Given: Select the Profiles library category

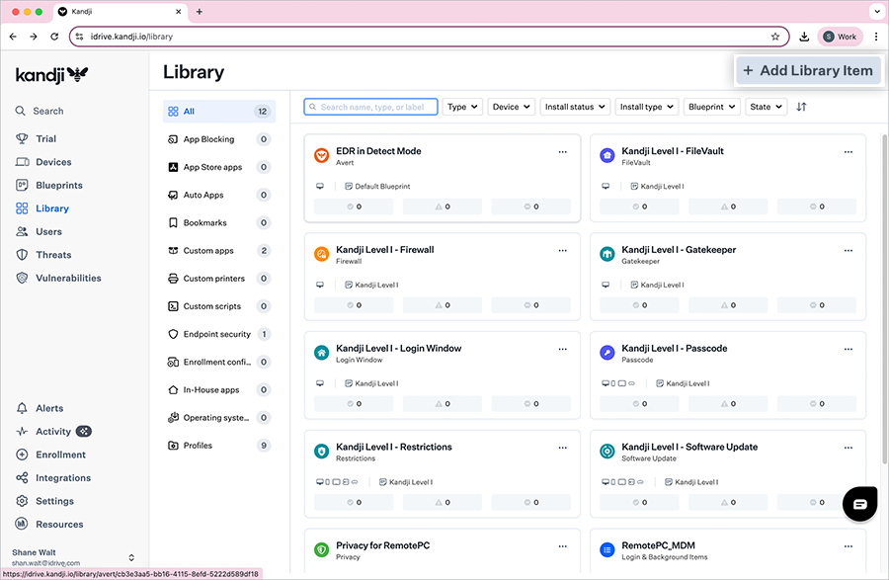Looking at the screenshot, I should [x=198, y=446].
